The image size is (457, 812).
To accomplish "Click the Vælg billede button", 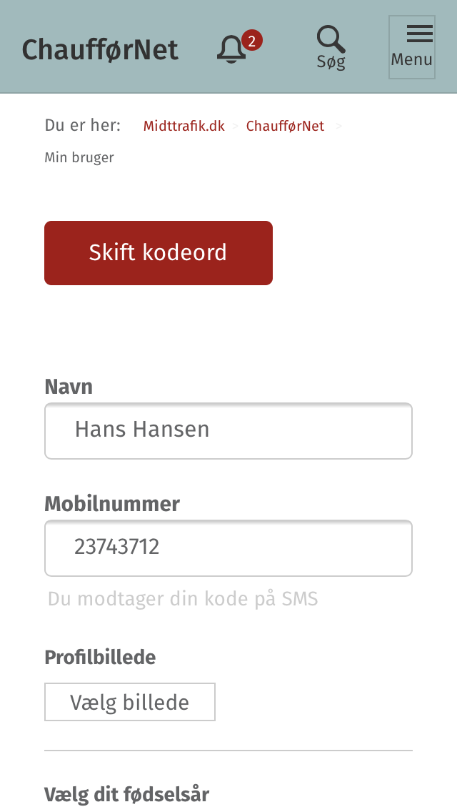I will 130,702.
